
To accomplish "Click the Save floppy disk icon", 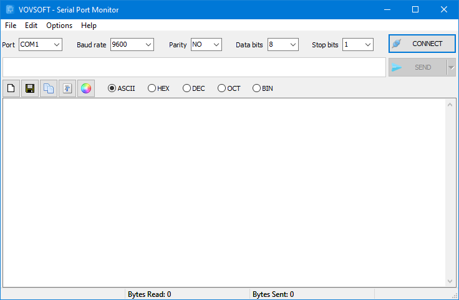I will (x=30, y=88).
